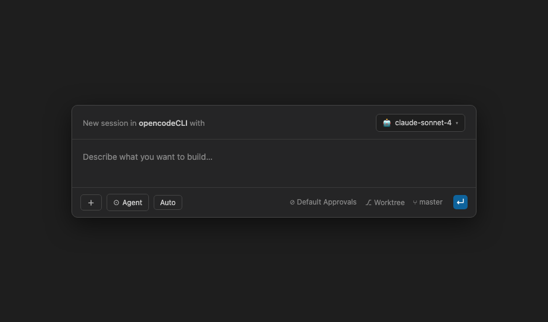The image size is (548, 322).
Task: Submit with the blue enter arrow button
Action: [460, 202]
